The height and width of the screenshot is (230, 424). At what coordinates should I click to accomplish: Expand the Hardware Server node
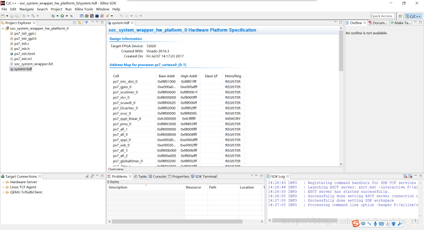[3, 182]
